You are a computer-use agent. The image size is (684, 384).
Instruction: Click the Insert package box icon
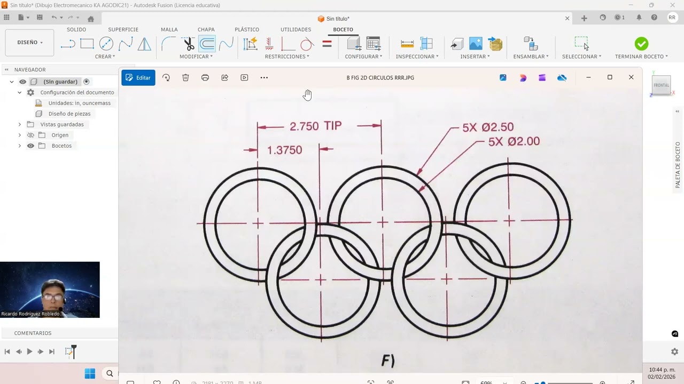tap(495, 44)
